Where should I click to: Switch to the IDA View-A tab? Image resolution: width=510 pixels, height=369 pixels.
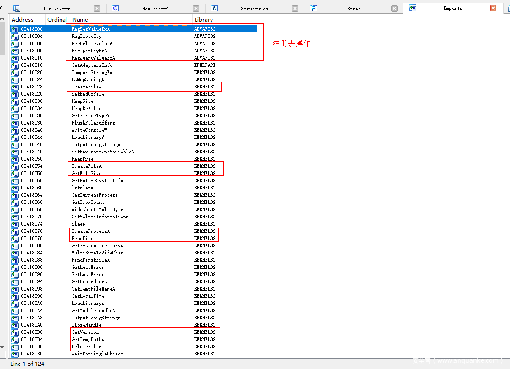tap(56, 9)
